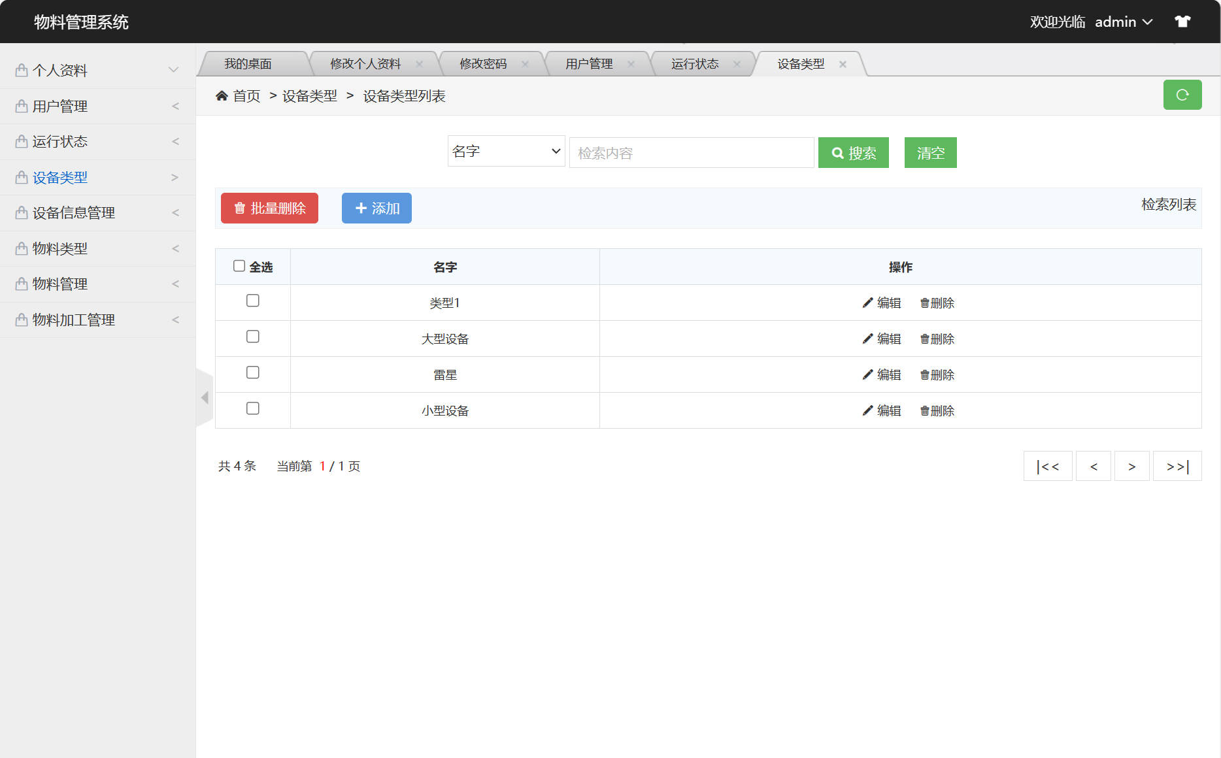This screenshot has height=758, width=1221.
Task: Click the shirt icon in the top bar
Action: pyautogui.click(x=1182, y=21)
